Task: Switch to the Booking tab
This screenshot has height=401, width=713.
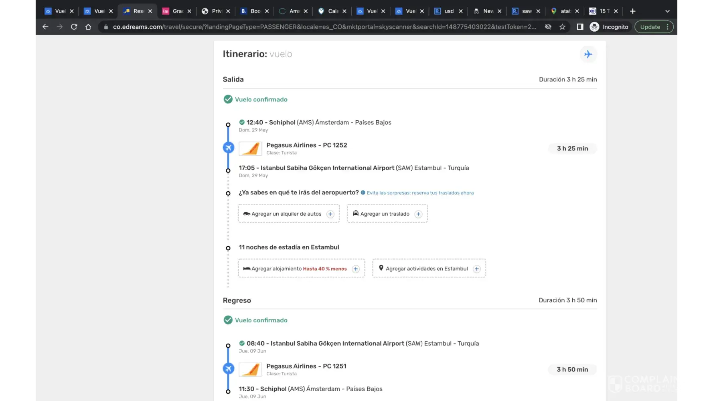Action: tap(251, 11)
